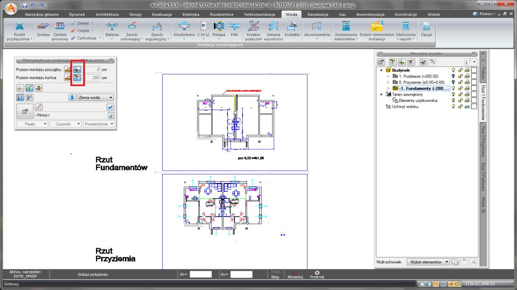Screen dimensions: 517x290
Task: Click the dy input field
Action: pos(241,274)
